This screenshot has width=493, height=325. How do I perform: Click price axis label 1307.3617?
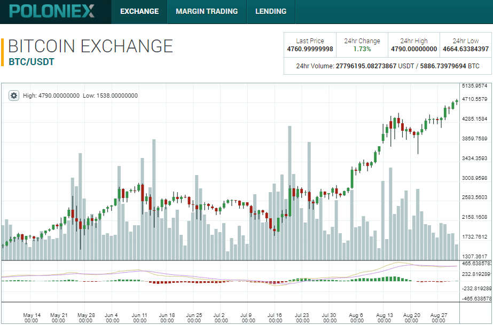click(474, 257)
